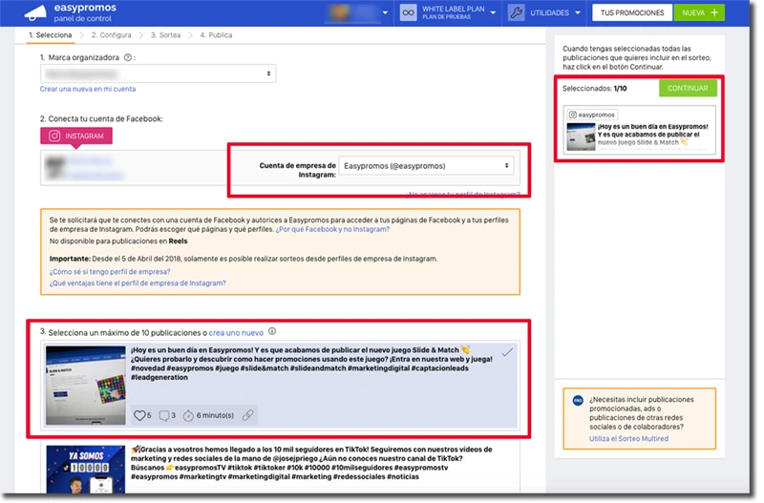Click the crea uno nuevo link

[x=236, y=333]
